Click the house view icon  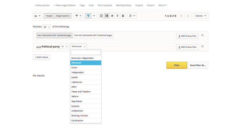112,16
